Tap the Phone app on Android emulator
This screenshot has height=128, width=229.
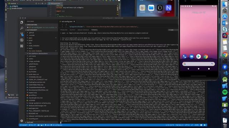[185, 57]
